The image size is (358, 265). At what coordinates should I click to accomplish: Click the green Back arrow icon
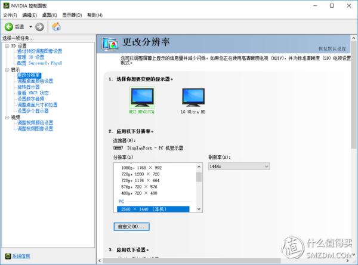point(9,27)
